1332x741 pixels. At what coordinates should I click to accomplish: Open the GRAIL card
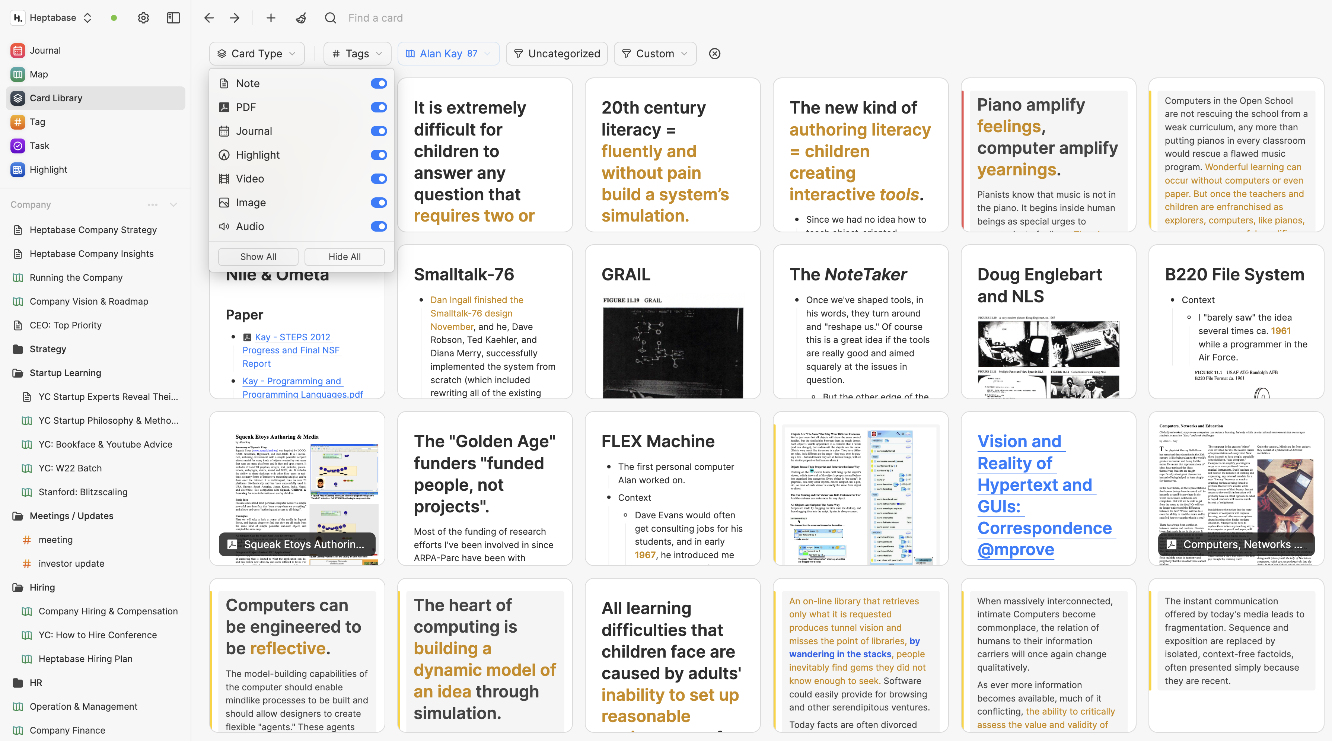tap(672, 322)
